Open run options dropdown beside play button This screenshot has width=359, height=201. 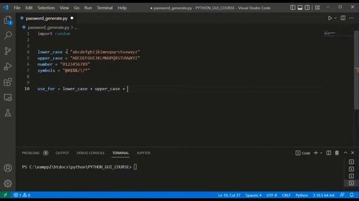click(x=335, y=18)
